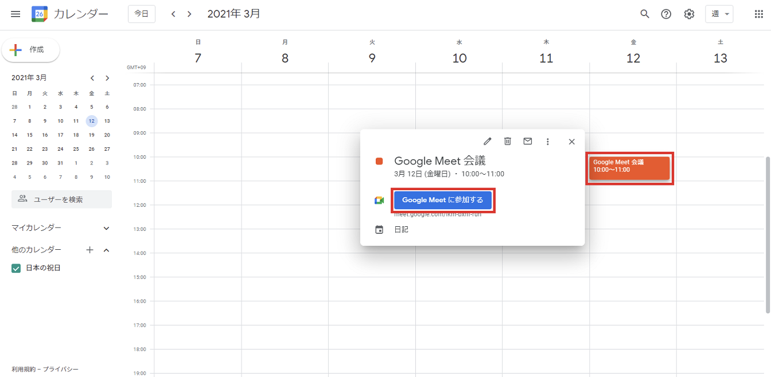The height and width of the screenshot is (377, 771).
Task: Open the Help menu
Action: (666, 14)
